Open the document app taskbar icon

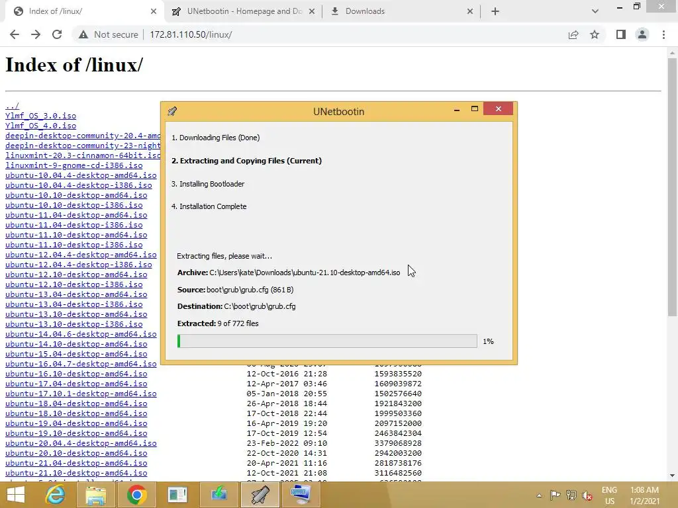point(177,495)
